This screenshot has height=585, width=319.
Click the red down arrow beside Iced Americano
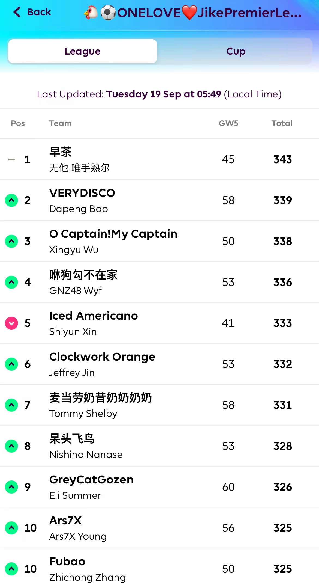pos(11,323)
